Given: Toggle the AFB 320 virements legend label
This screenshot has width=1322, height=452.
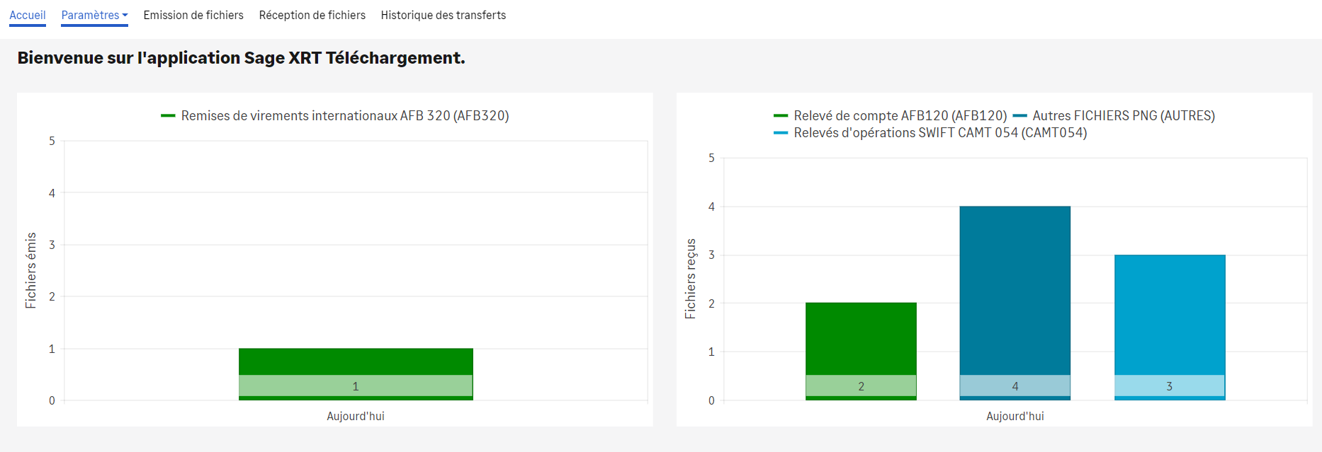Looking at the screenshot, I should (344, 115).
